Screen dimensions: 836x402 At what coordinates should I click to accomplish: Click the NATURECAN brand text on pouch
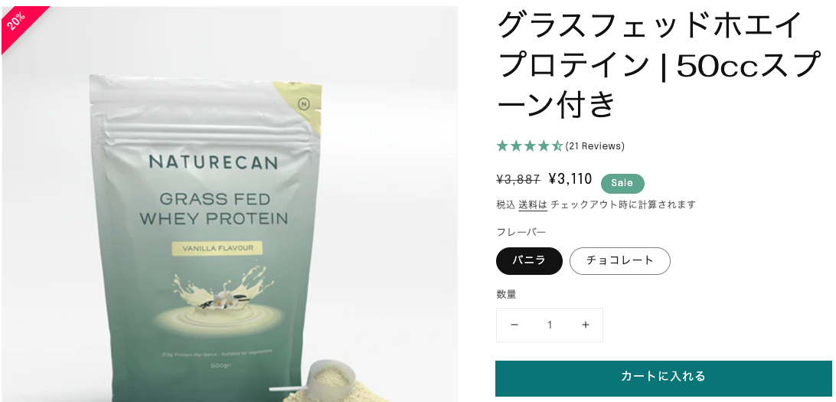[x=214, y=162]
